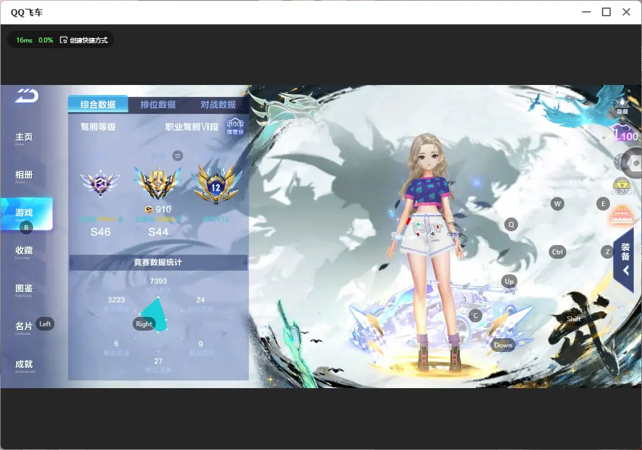Click the E key overlay button
This screenshot has height=450, width=642.
point(603,204)
